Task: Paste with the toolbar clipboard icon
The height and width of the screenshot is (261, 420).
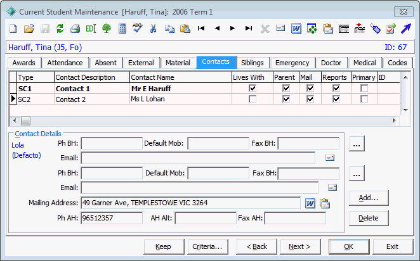Action: (x=185, y=29)
